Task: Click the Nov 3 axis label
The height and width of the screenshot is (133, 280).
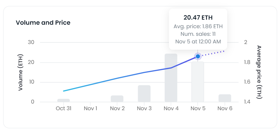Action: [x=144, y=109]
